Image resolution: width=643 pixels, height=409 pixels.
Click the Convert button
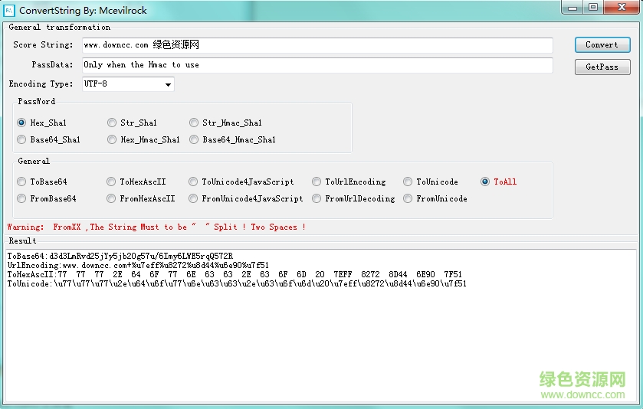tap(602, 45)
